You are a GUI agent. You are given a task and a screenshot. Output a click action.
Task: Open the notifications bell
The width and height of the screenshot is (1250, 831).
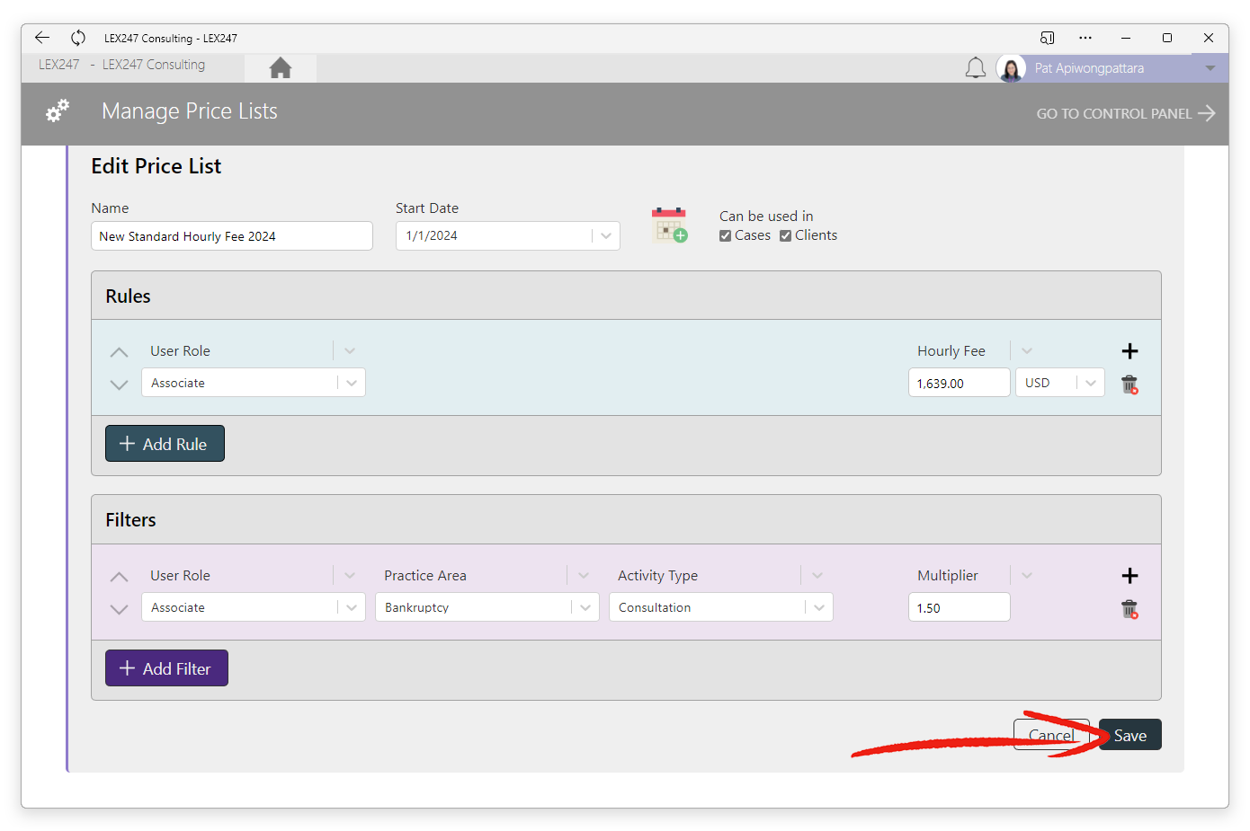(976, 68)
